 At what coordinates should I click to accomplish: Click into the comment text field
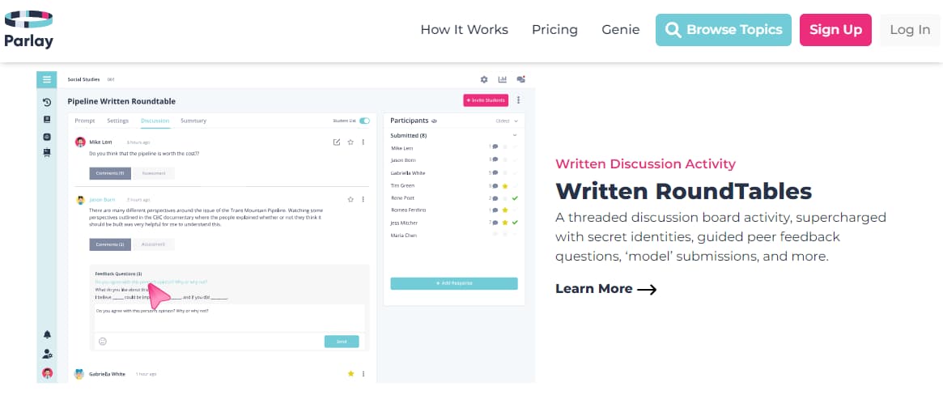229,317
